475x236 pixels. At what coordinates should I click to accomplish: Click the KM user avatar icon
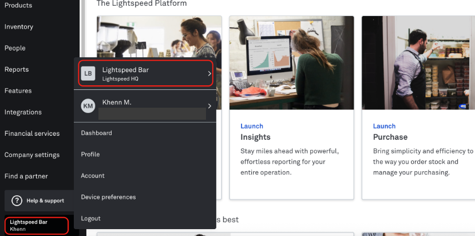pyautogui.click(x=88, y=106)
